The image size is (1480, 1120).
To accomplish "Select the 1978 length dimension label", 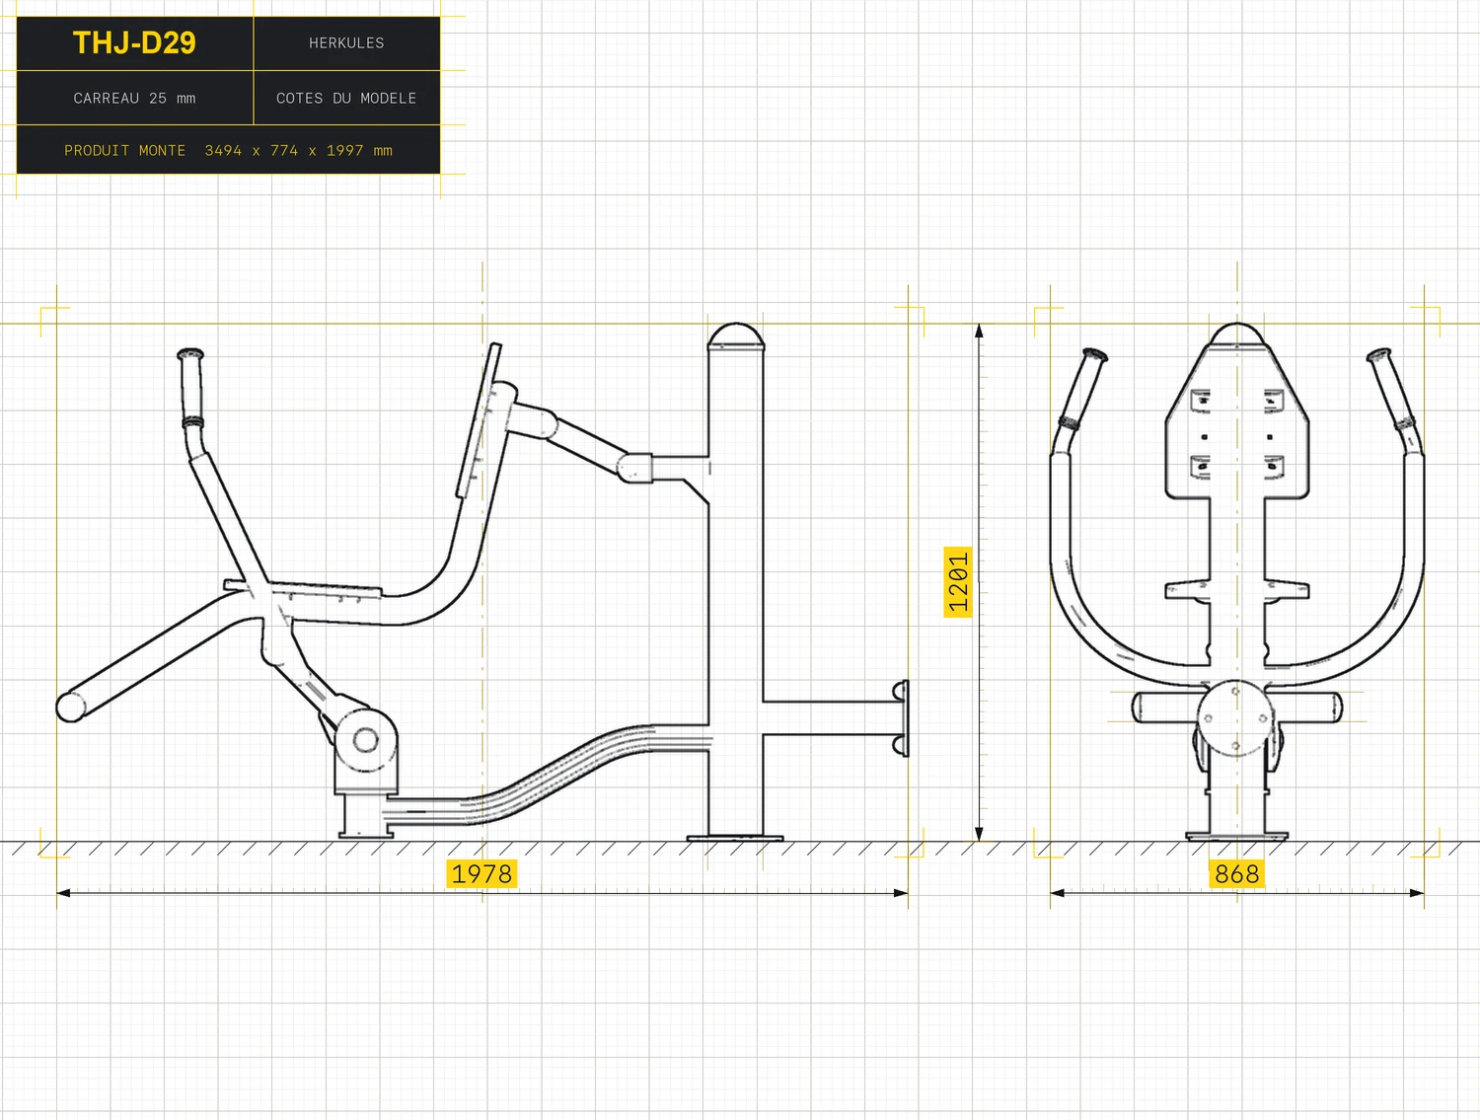I will click(481, 874).
